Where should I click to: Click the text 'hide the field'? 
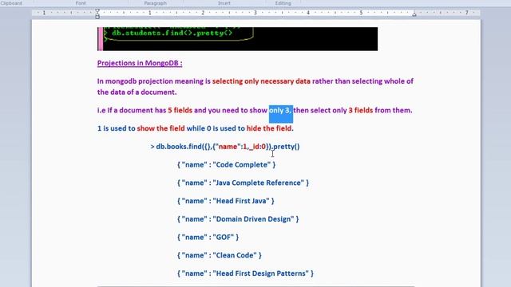click(269, 128)
